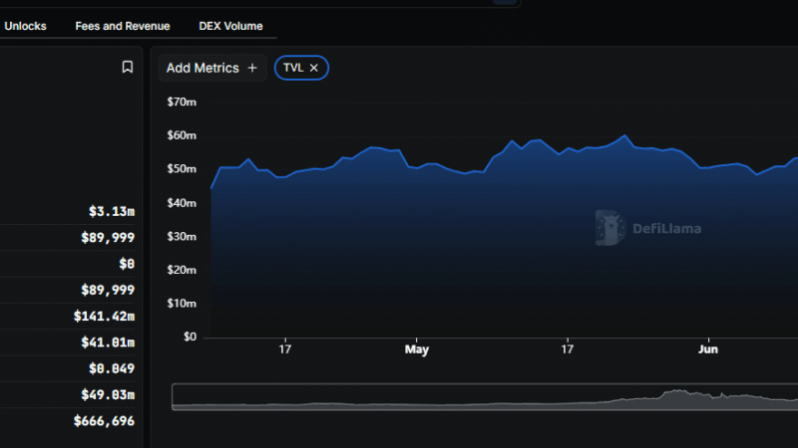The image size is (798, 448).
Task: Remove the TVL metric with X
Action: [x=314, y=68]
